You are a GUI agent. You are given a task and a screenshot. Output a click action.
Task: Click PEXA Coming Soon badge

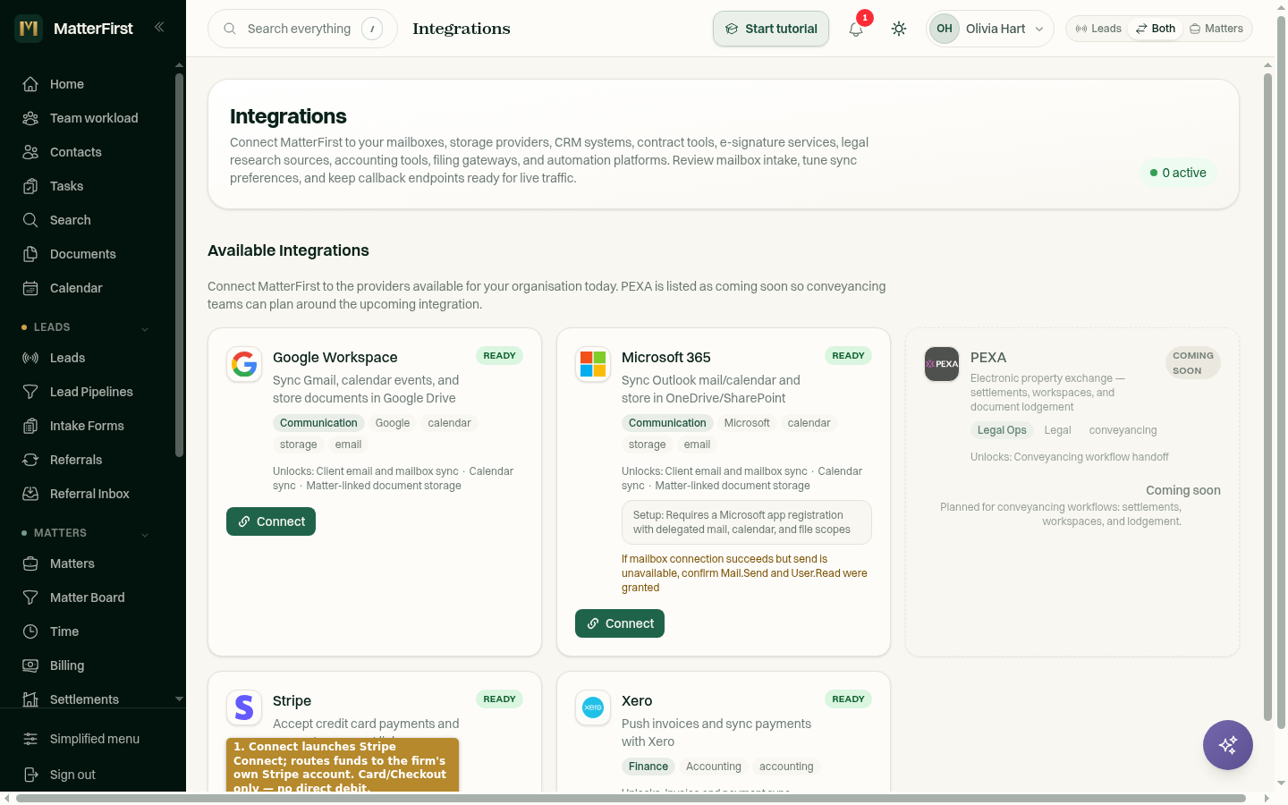pyautogui.click(x=1193, y=363)
